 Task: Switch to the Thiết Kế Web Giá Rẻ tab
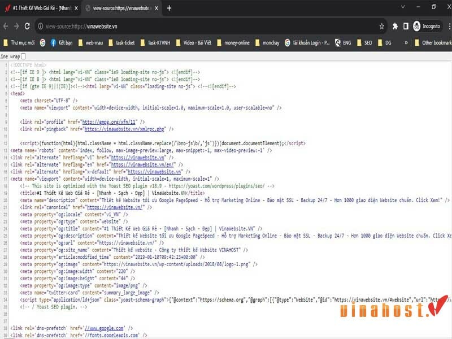pyautogui.click(x=41, y=8)
